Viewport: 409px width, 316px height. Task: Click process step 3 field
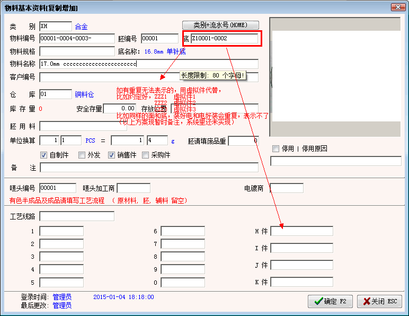61,257
